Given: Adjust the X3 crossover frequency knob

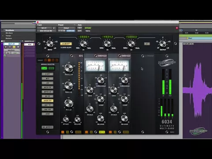Looking at the screenshot, I should (131, 44).
